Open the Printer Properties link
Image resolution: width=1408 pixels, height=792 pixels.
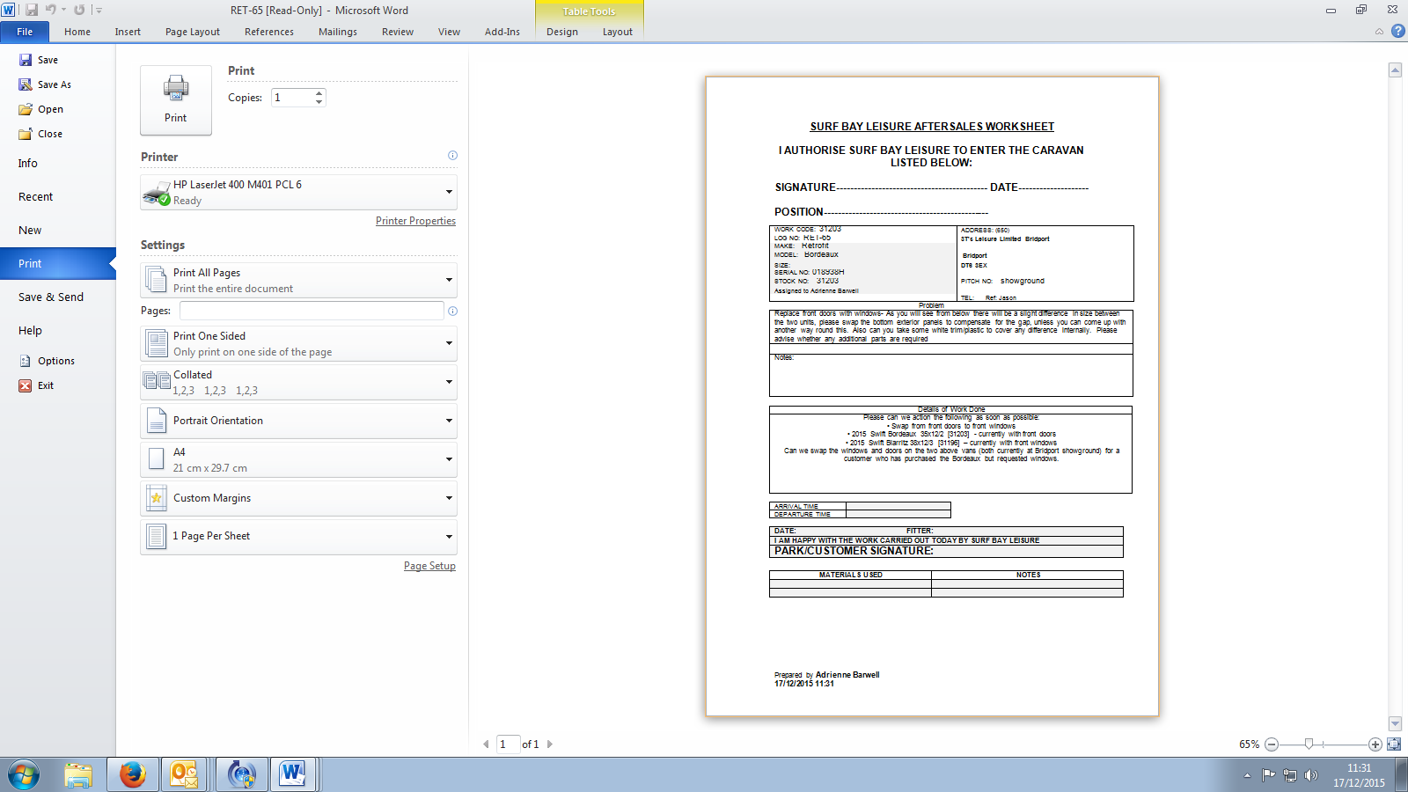point(415,221)
